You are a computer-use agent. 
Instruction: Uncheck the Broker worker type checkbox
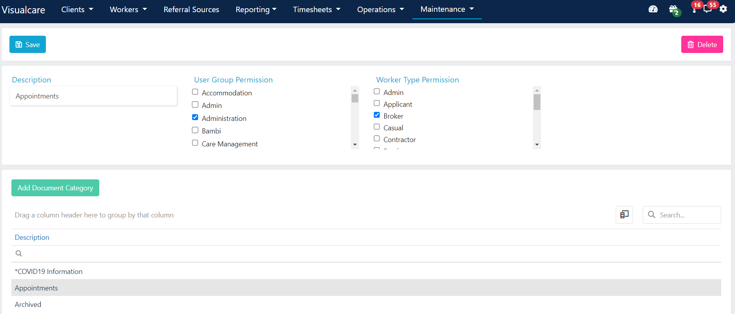[377, 115]
